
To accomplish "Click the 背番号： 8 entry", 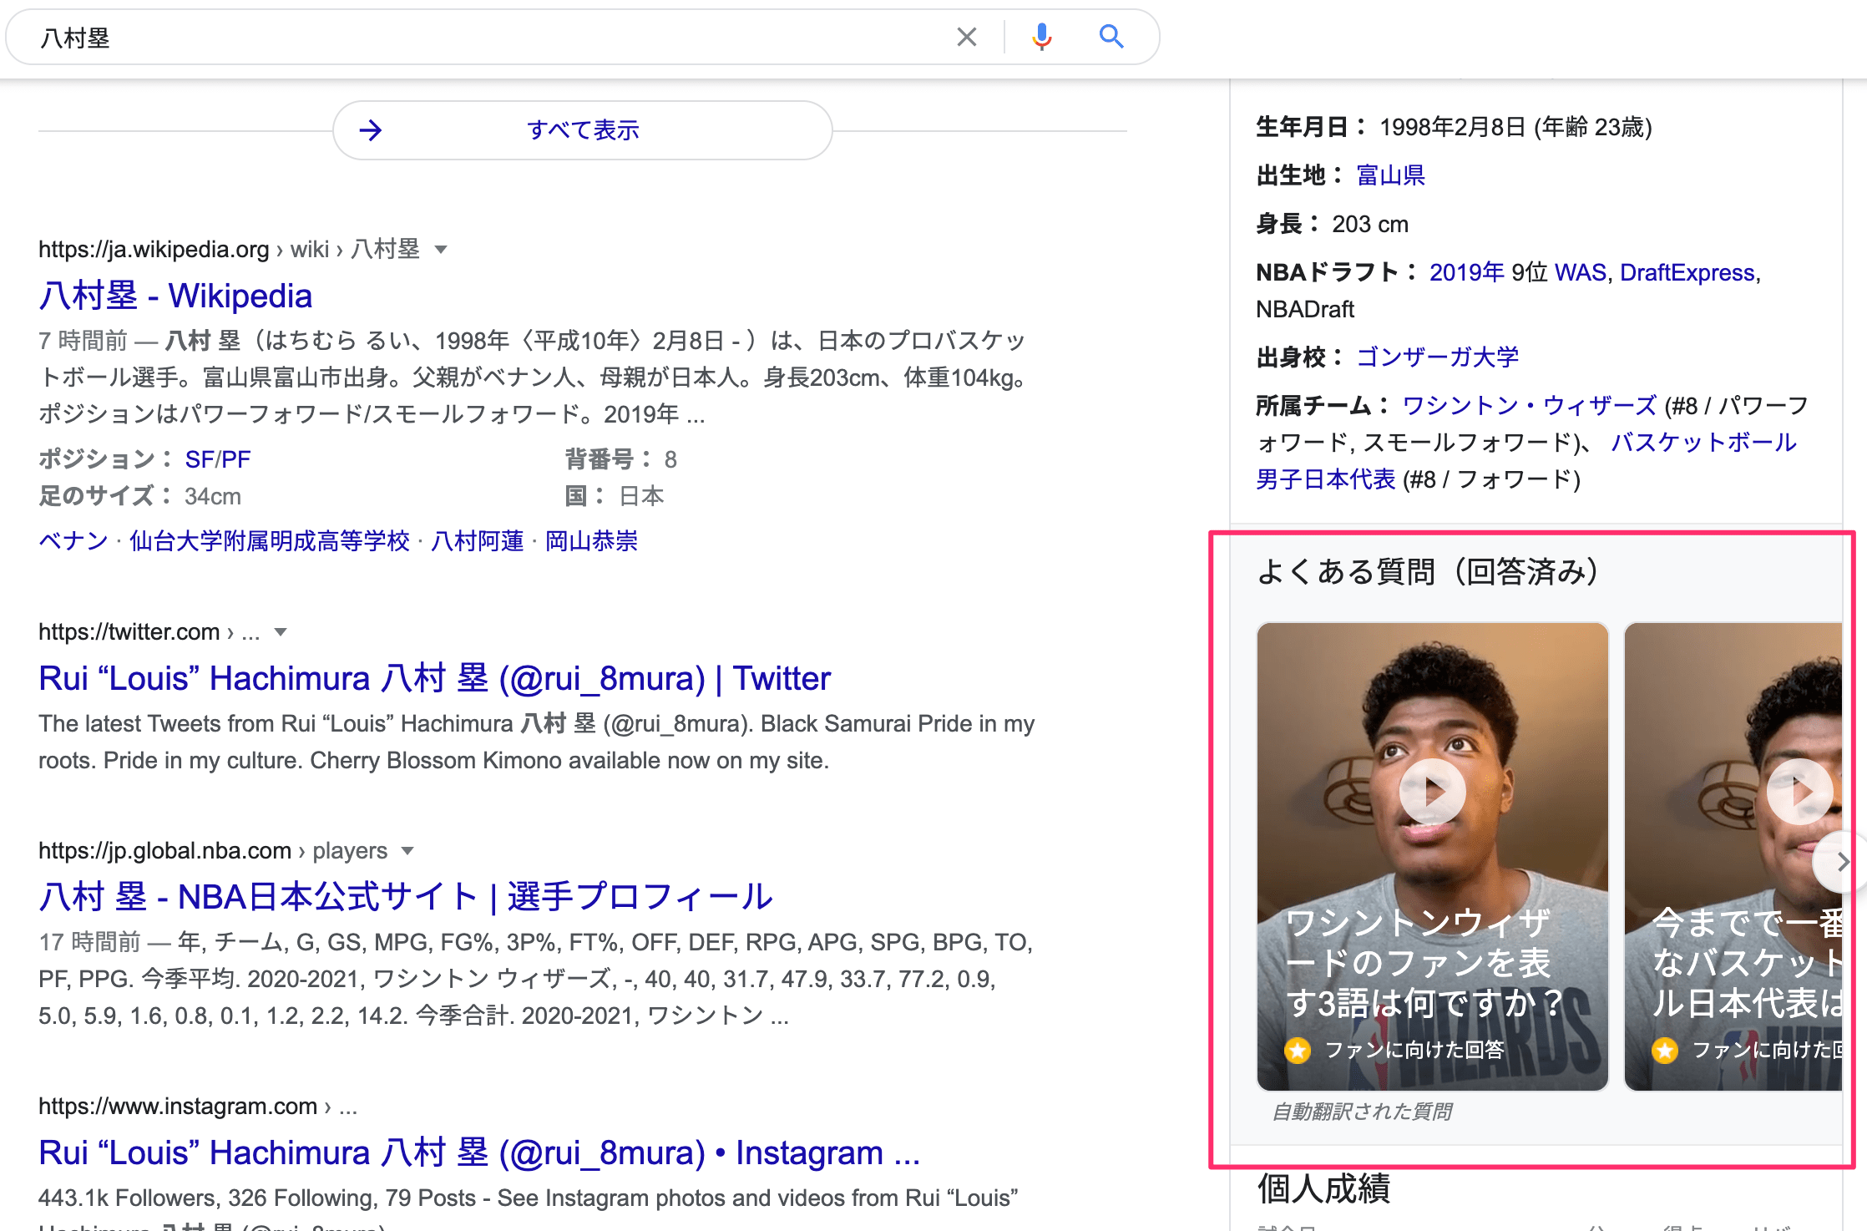I will click(621, 459).
